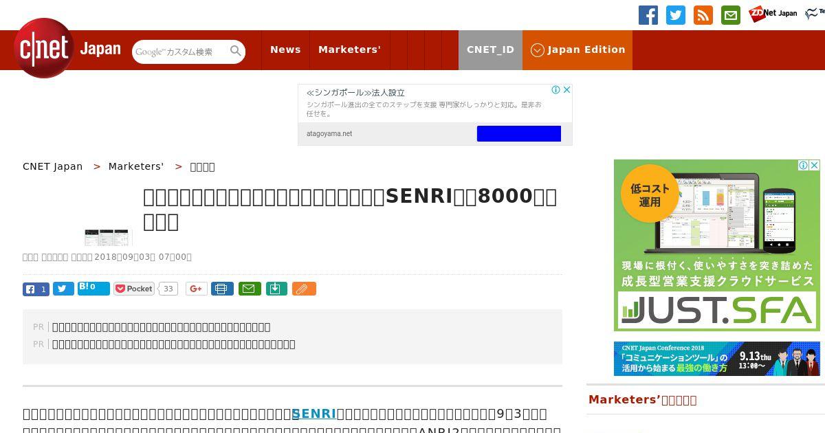Click the teal download-arrow button

tap(276, 289)
